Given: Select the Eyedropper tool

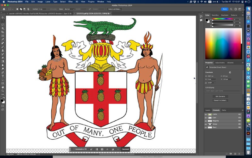Looking at the screenshot, I should (3, 39).
